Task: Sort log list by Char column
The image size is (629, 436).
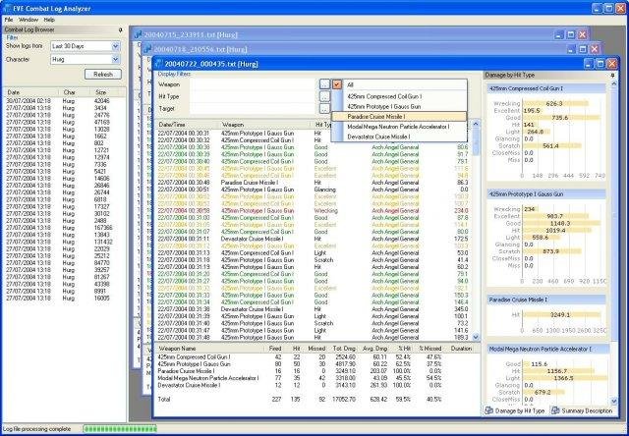Action: (75, 92)
